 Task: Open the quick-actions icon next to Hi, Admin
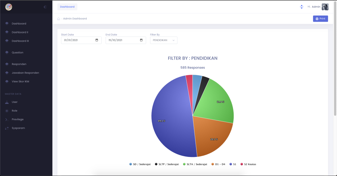click(301, 7)
